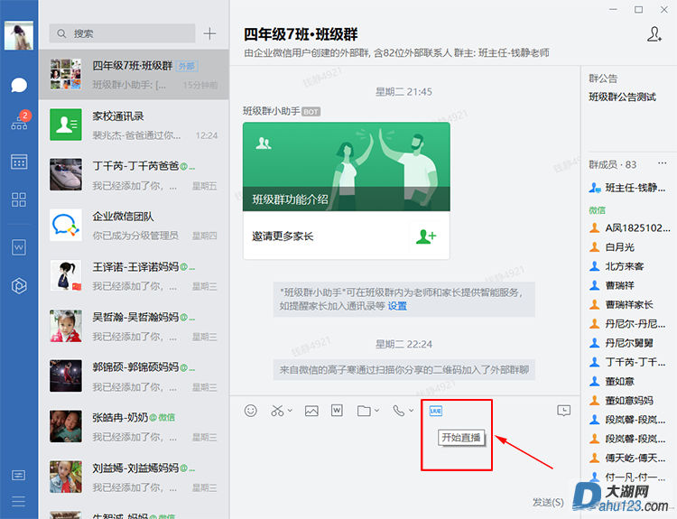Select the 四年级7班-班级群 conversation
Viewport: 677px width, 519px height.
(134, 75)
